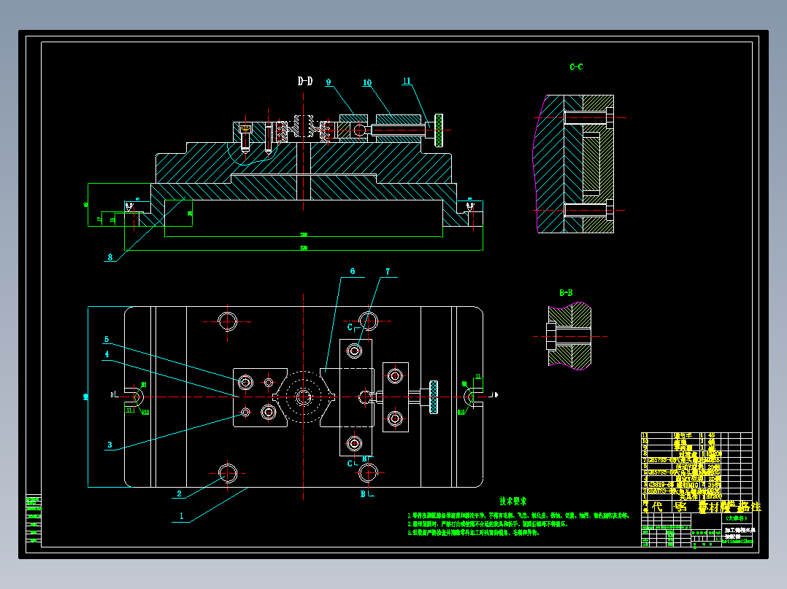Click the handwheel knob in plan view

[433, 397]
